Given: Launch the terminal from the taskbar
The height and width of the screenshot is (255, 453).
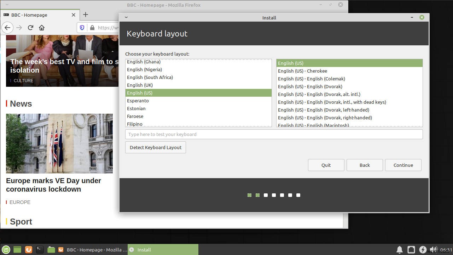Looking at the screenshot, I should 40,249.
